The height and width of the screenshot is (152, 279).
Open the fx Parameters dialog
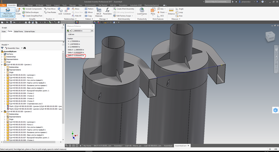[107, 11]
